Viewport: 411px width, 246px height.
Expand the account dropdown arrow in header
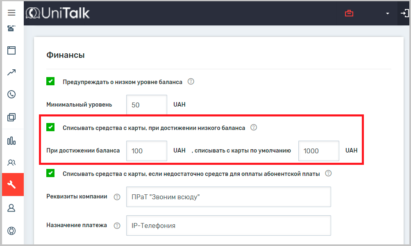tap(387, 14)
